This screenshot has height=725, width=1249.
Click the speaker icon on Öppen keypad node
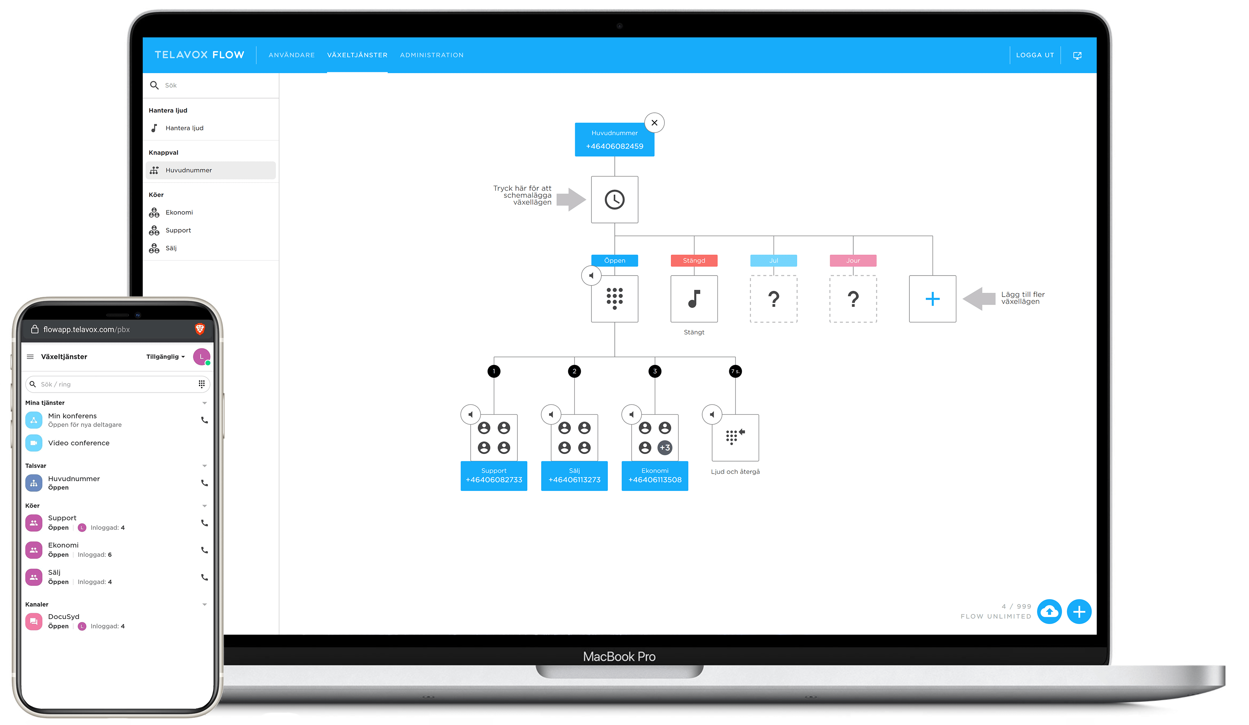tap(591, 275)
